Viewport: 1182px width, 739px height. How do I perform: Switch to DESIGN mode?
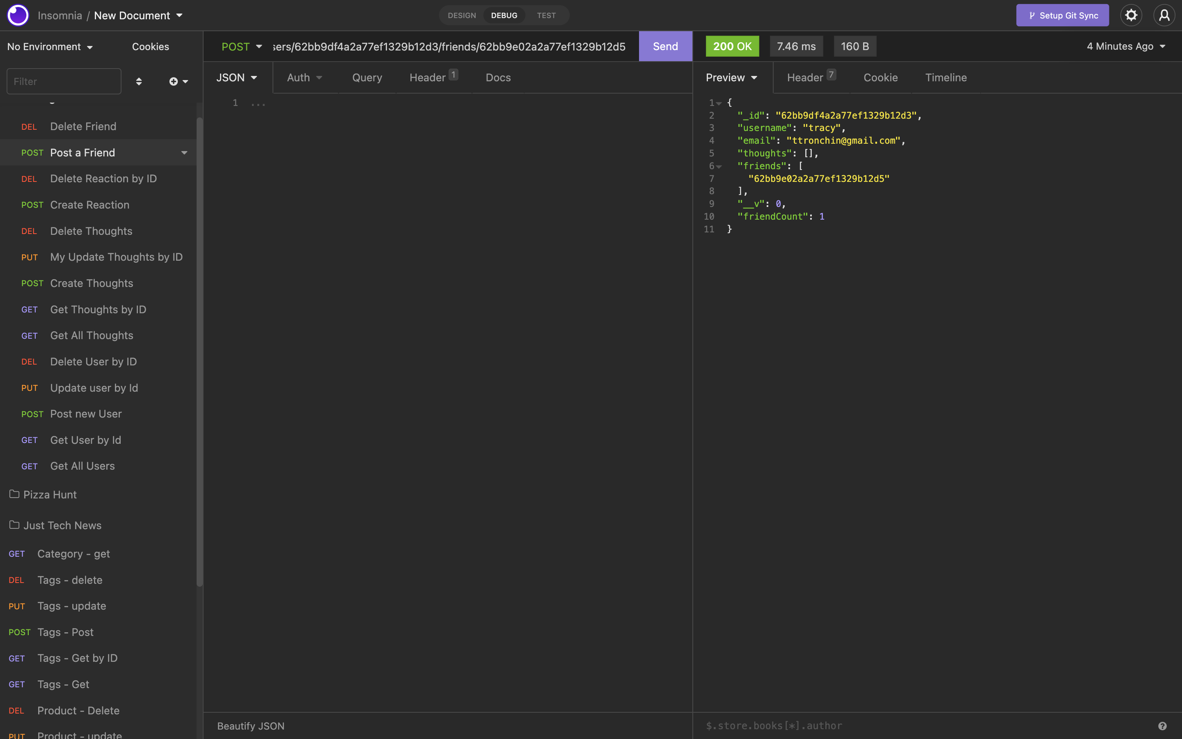(461, 15)
